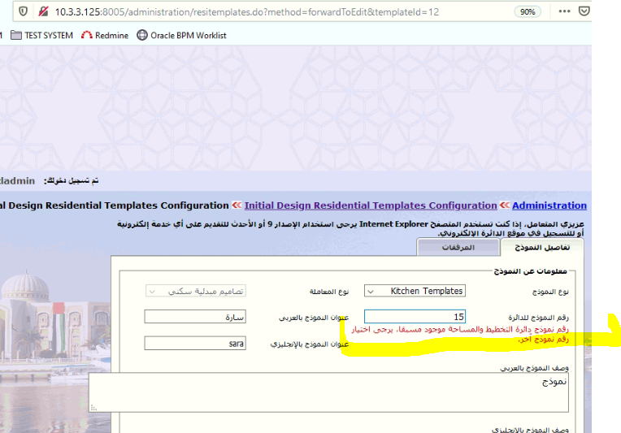The image size is (621, 433).
Task: Click the عنوان النموذج بالإنجليزي label
Action: click(310, 344)
